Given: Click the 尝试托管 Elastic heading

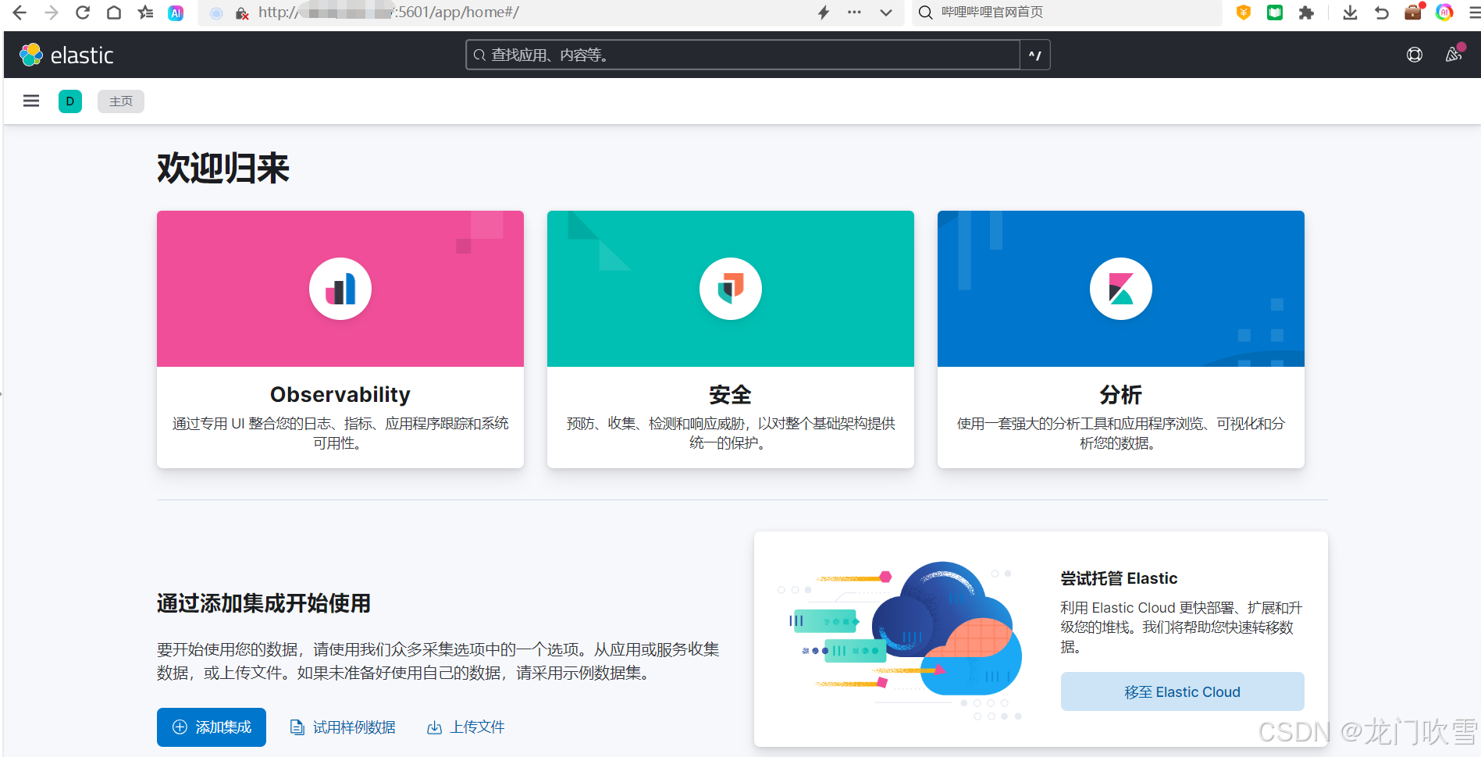Looking at the screenshot, I should click(x=1119, y=578).
